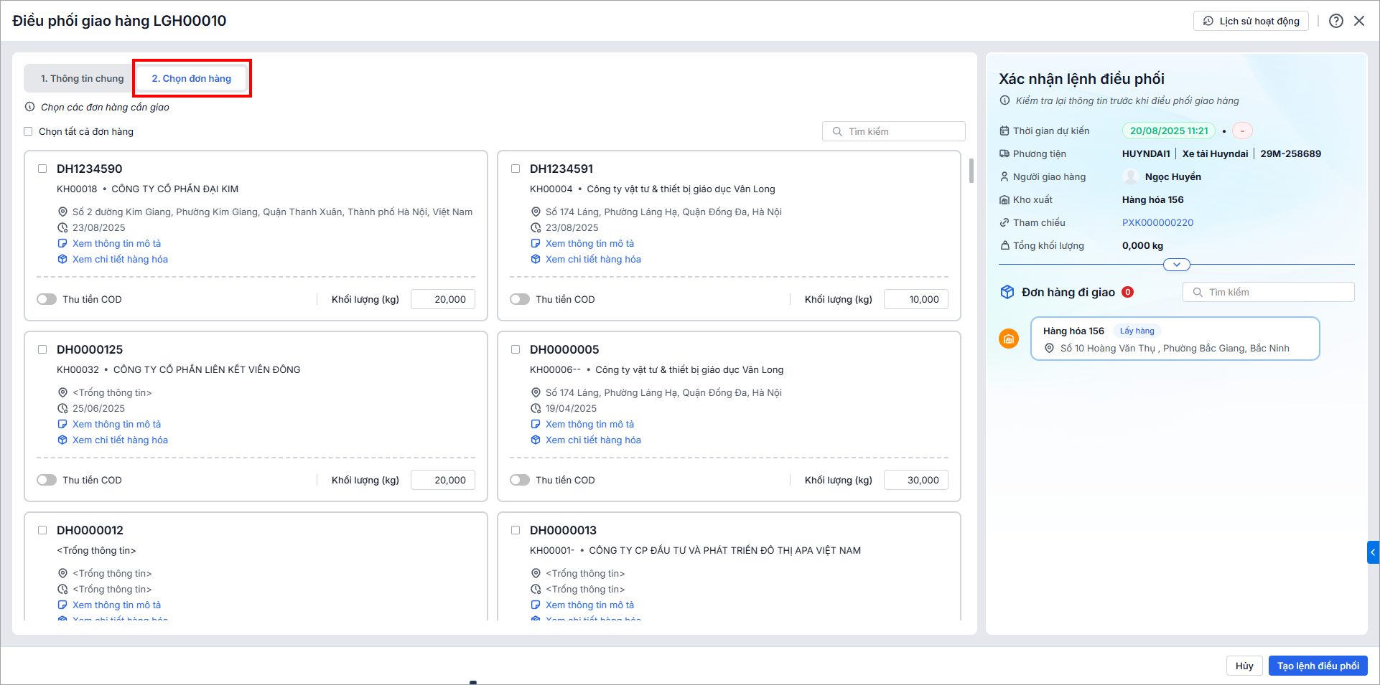Check the 'Chọn tất cả đơn hàng' checkbox
Screen dimensions: 1380x685
[29, 132]
